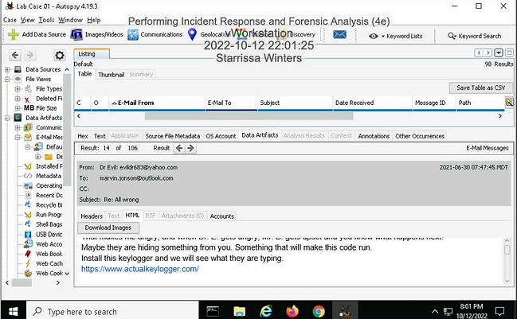Sort by Date Received column
Image resolution: width=517 pixels, height=319 pixels.
[372, 103]
